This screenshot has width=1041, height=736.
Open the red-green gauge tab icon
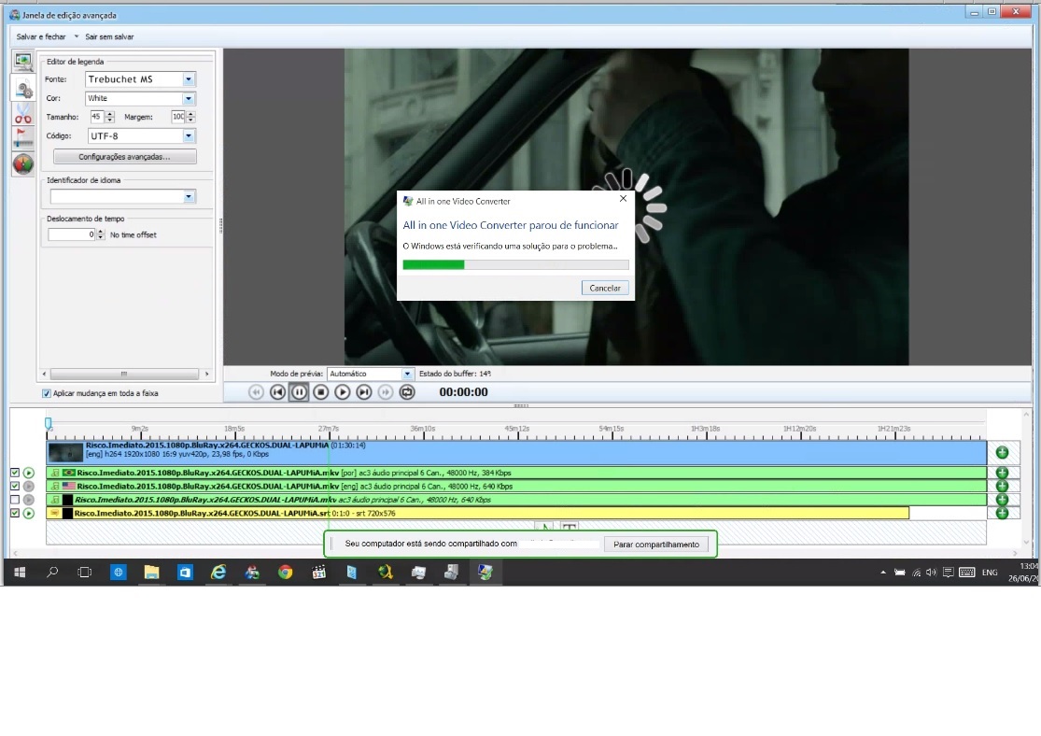point(23,164)
